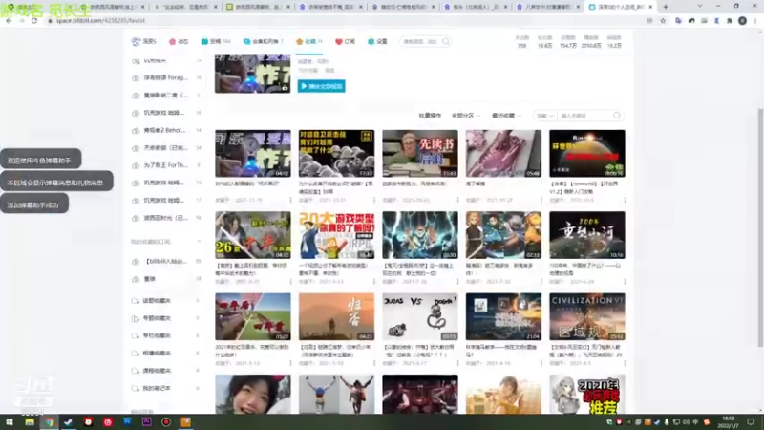Click the search magnifier in profile nav

(446, 41)
